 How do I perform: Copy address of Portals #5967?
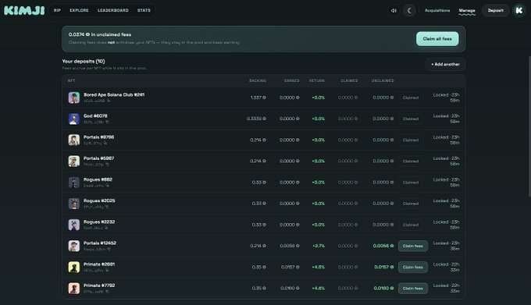pos(107,165)
